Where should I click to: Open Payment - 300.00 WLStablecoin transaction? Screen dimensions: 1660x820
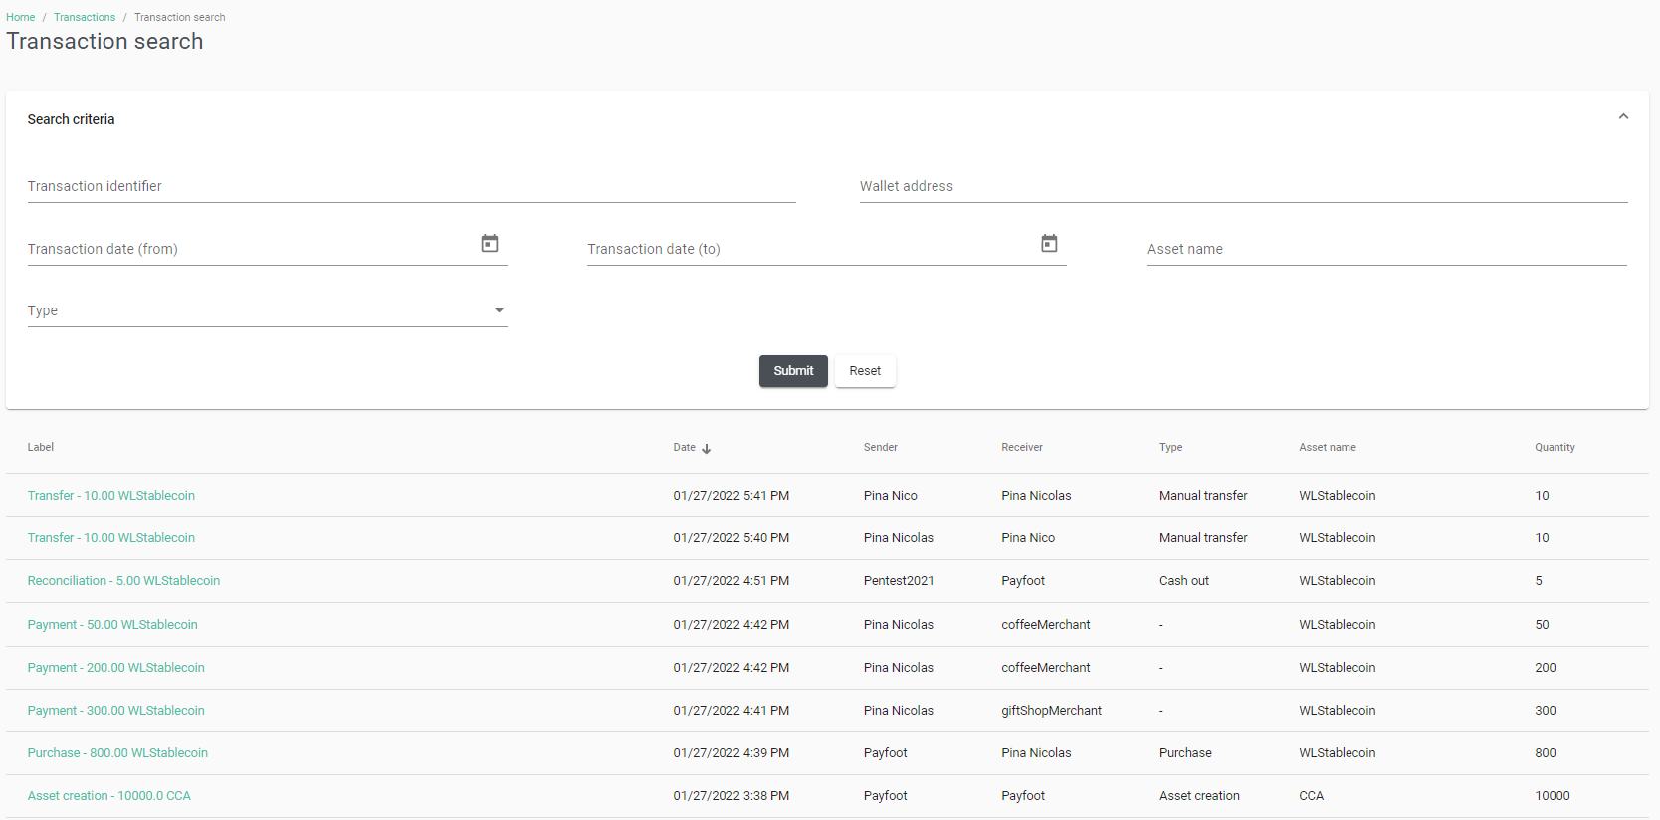[116, 711]
